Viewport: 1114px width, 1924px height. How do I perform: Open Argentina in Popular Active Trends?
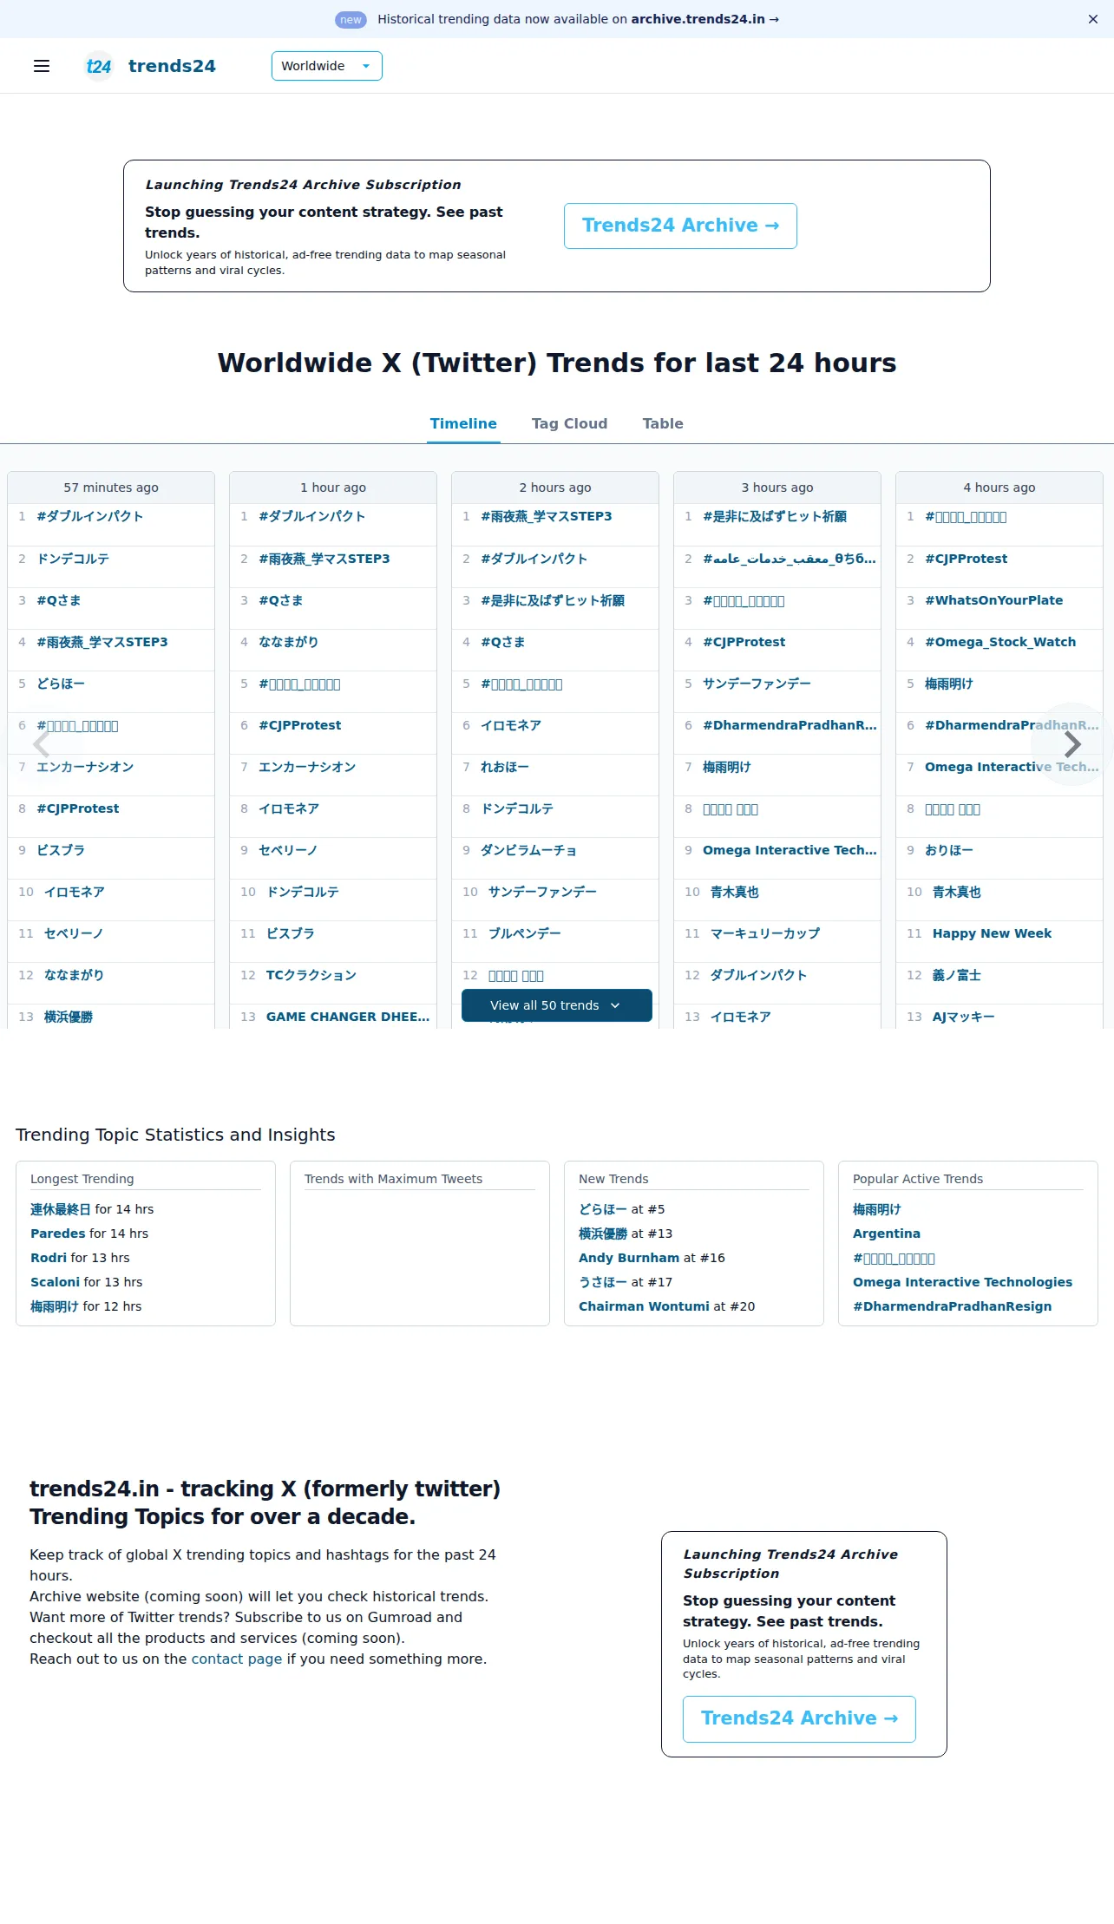[887, 1234]
